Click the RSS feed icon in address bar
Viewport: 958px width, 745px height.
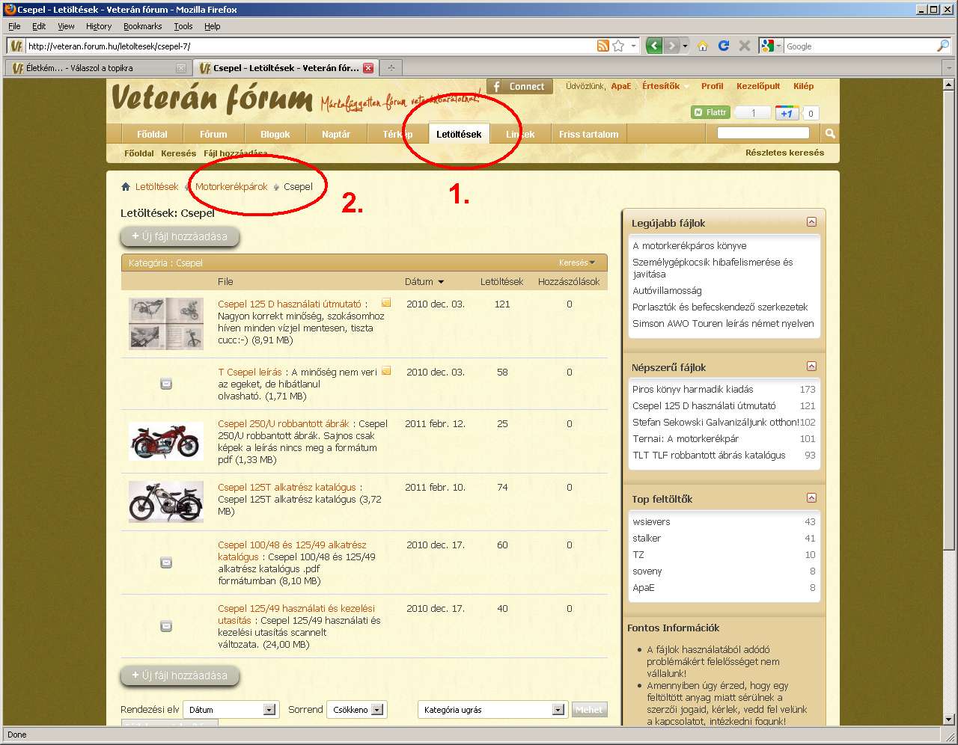[602, 46]
